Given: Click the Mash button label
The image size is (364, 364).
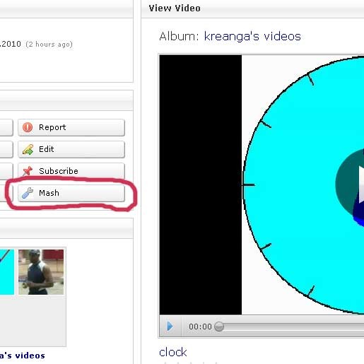Looking at the screenshot, I should [x=49, y=193].
